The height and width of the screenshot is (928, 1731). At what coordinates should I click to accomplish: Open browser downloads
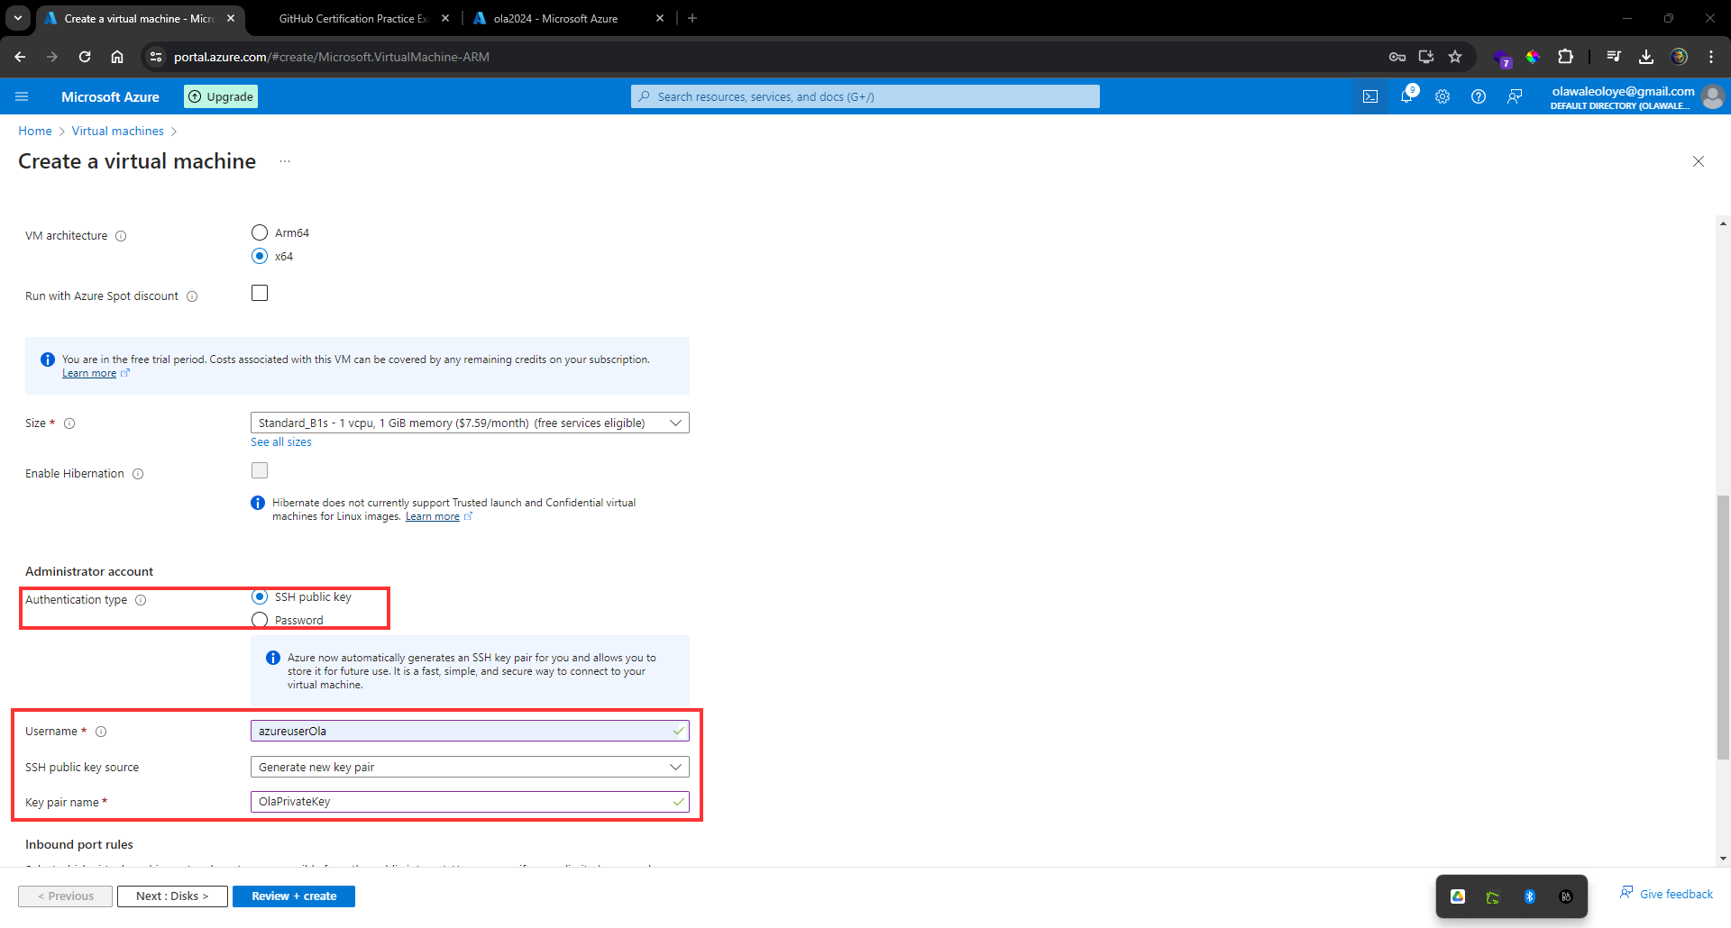point(1646,57)
